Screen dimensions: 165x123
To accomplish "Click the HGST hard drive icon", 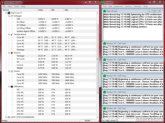I will click(x=9, y=117).
